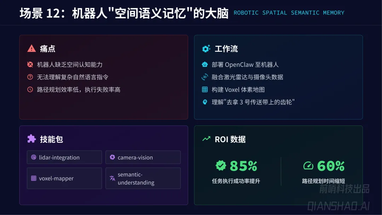382x215 pixels.
Task: Click the lightbulb head icon before 理解去拿3号
Action: [205, 102]
